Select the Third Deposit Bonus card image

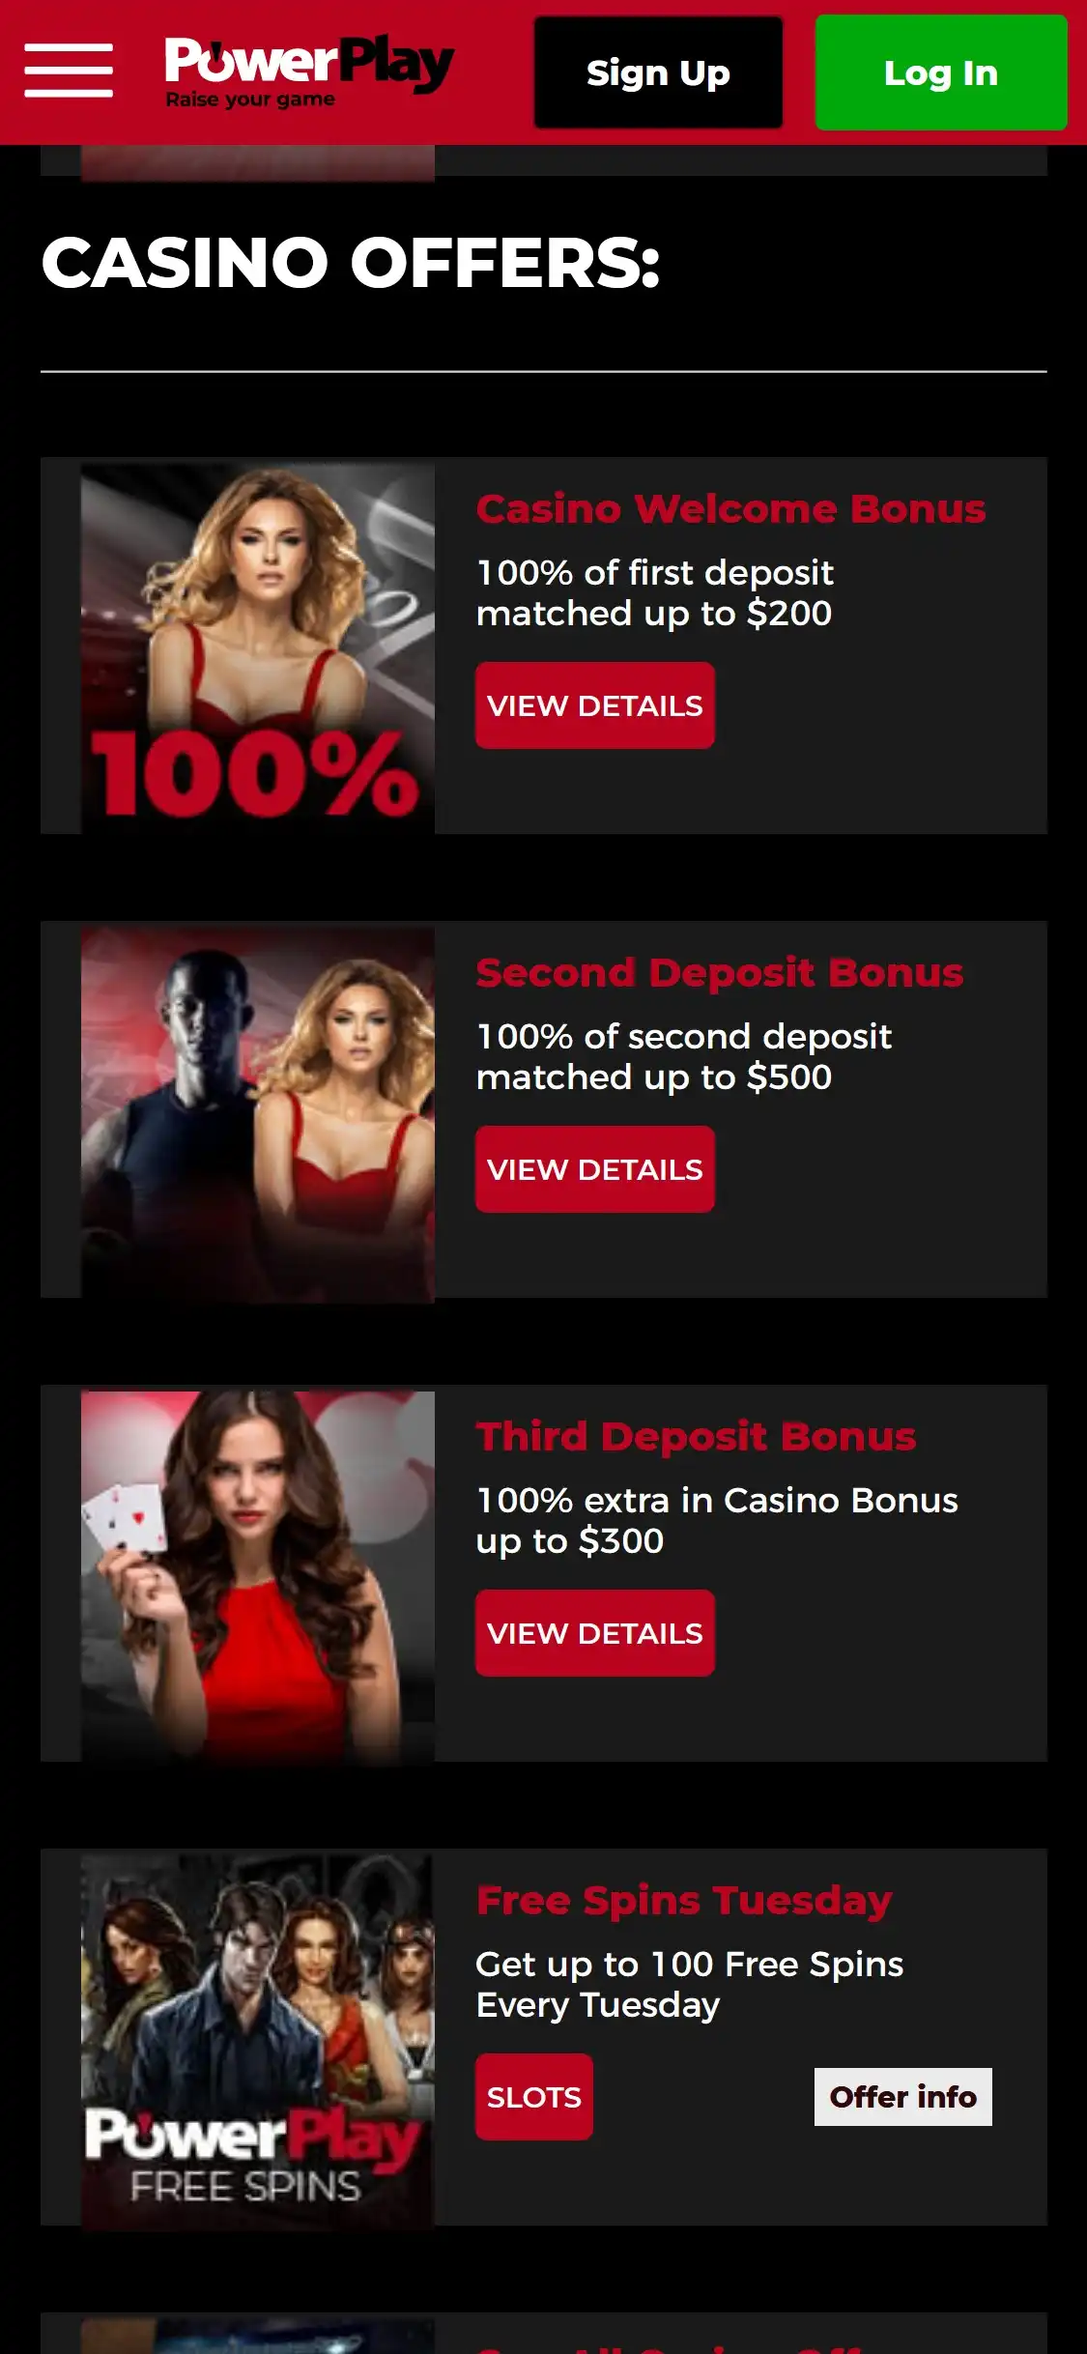click(x=258, y=1575)
